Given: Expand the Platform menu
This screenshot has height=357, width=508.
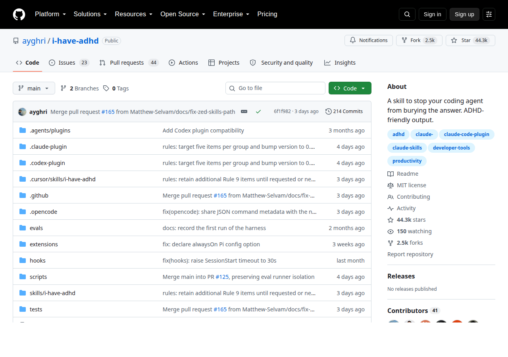Looking at the screenshot, I should [50, 14].
